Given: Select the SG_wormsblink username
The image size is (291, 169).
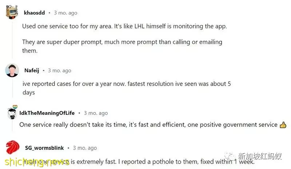Looking at the screenshot, I should coord(44,148).
